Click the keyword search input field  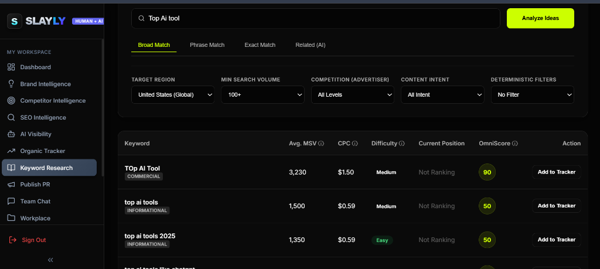point(316,18)
